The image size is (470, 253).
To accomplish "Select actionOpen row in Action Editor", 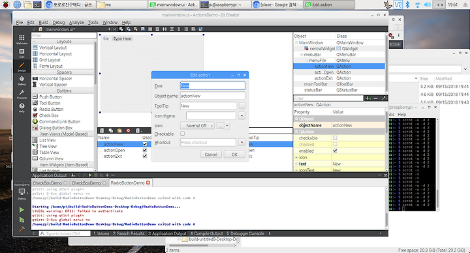I will [x=125, y=150].
